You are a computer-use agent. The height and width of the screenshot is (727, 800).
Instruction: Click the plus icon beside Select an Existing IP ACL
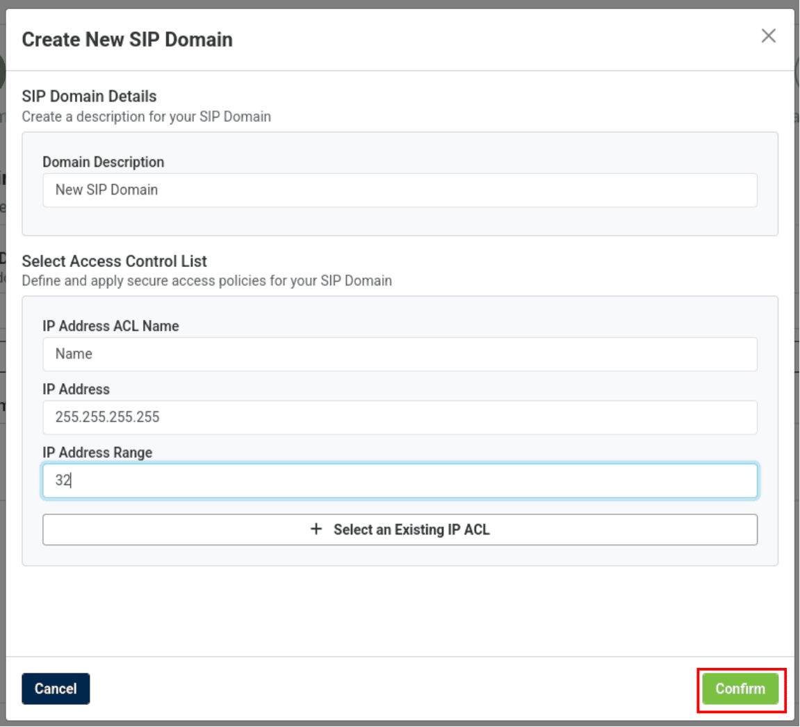316,530
